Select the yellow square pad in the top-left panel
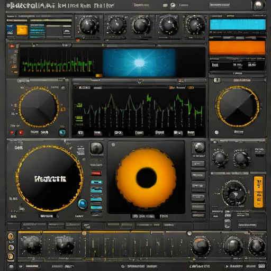The height and width of the screenshot is (271, 271). [x=22, y=30]
